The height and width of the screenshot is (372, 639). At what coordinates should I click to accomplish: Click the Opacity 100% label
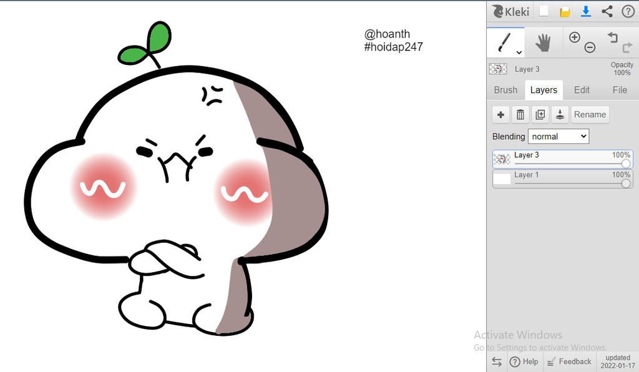tap(622, 69)
